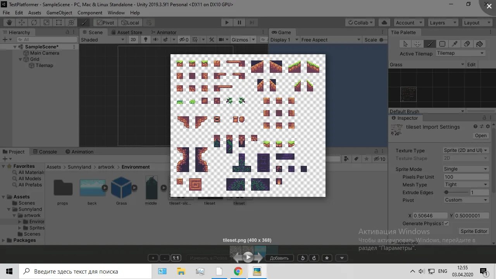Open the Grass palette dropdown
This screenshot has height=279, width=496.
427,65
